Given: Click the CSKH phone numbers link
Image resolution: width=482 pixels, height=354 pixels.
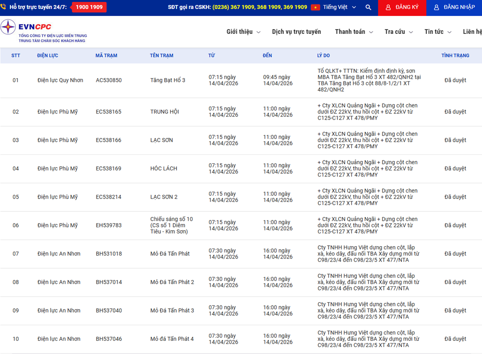Looking at the screenshot, I should pos(260,8).
